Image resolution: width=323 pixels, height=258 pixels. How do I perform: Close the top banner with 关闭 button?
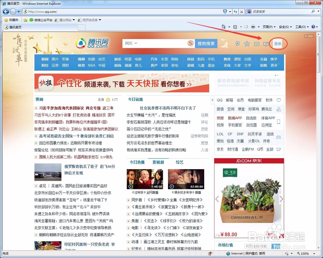[x=309, y=36]
